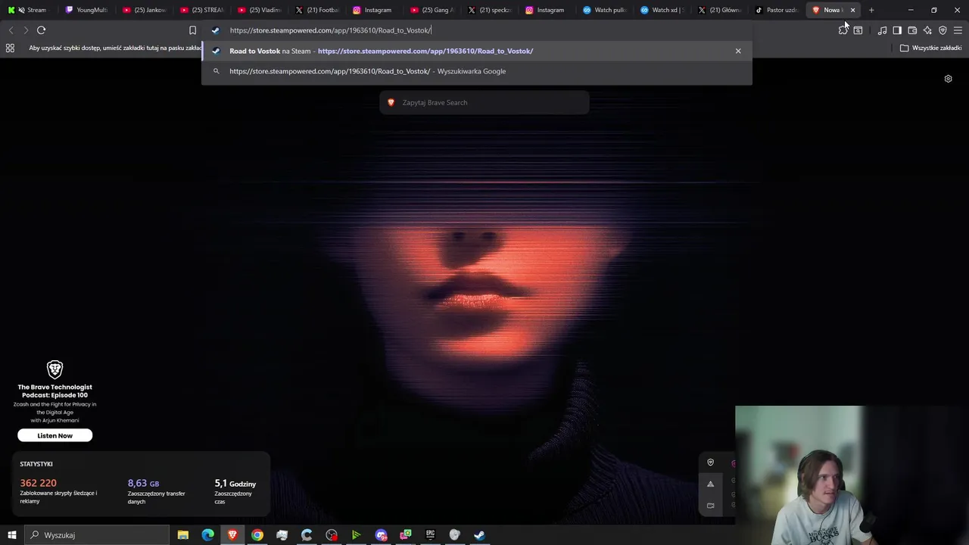Click the Brave lion logo above podcast

[x=55, y=369]
